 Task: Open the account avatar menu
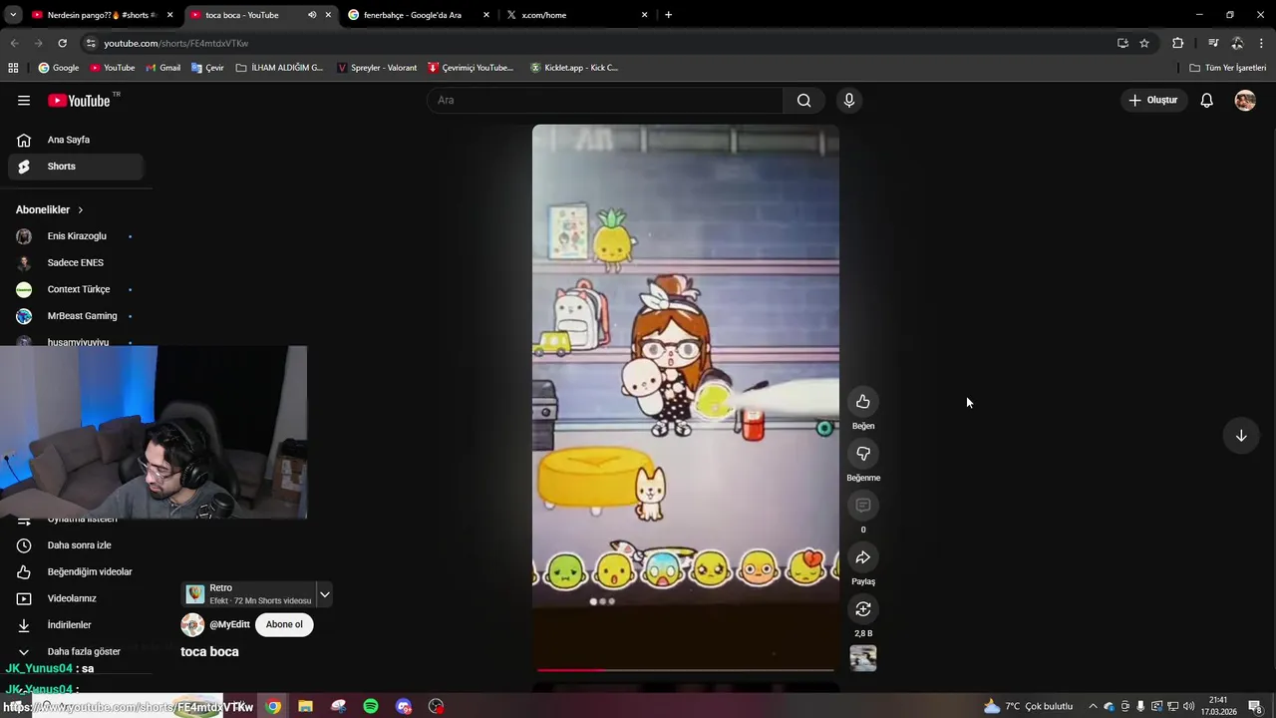pyautogui.click(x=1245, y=100)
